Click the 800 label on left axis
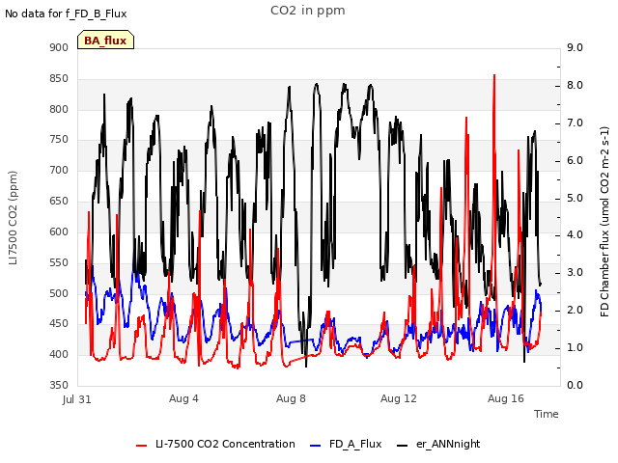This screenshot has height=463, width=618. [x=59, y=109]
